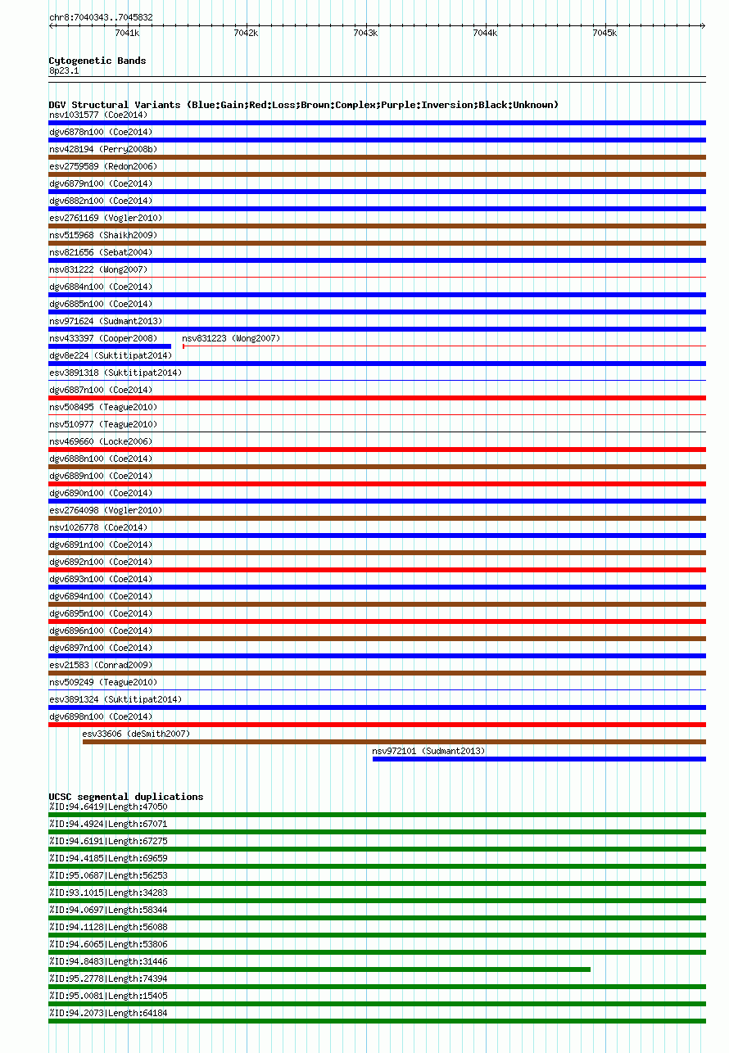Select dgv6893n100 (Coe2014) label

coord(101,579)
